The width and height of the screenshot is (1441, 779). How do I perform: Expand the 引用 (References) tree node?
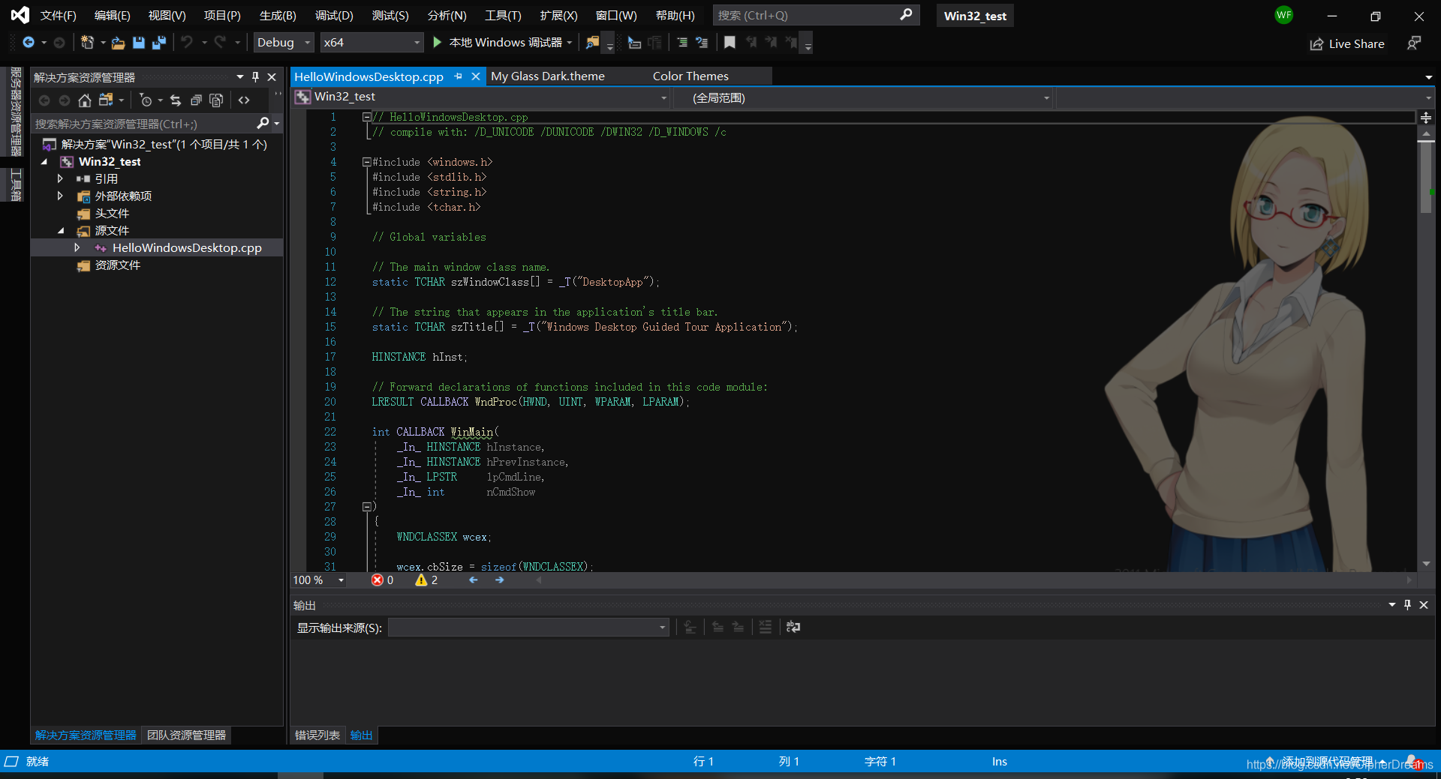pyautogui.click(x=61, y=178)
